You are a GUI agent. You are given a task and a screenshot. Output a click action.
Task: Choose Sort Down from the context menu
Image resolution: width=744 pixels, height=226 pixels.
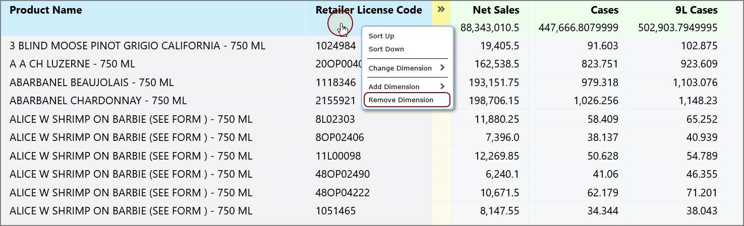pos(386,49)
